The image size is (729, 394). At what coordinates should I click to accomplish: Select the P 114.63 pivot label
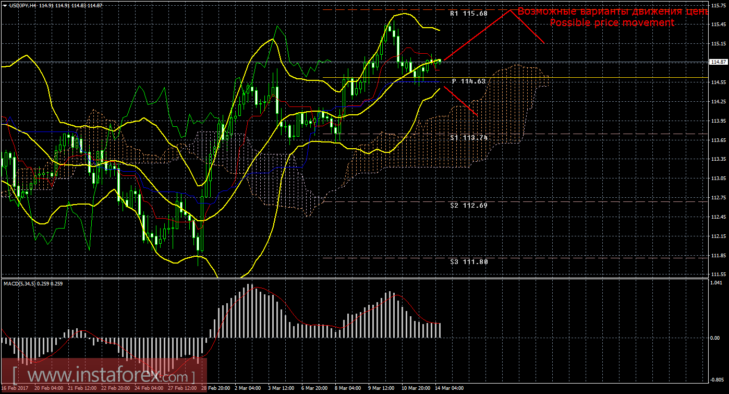469,81
